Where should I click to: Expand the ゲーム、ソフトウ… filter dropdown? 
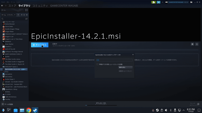(x=9, y=15)
